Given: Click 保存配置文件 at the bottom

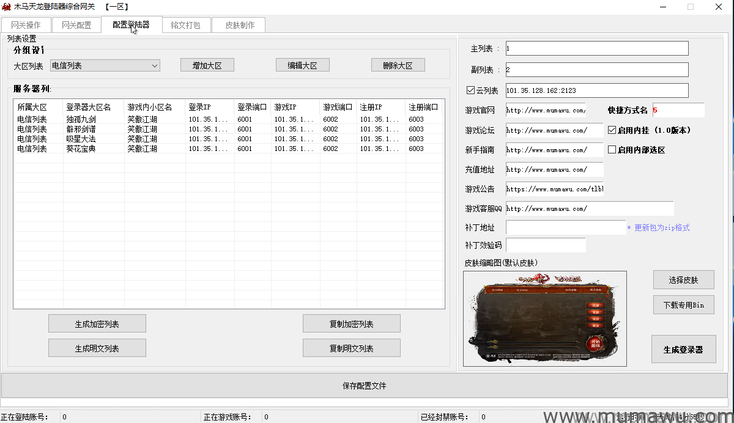Looking at the screenshot, I should [364, 386].
